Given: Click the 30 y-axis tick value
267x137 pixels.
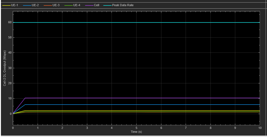Looking at the screenshot, I should pos(10,68).
